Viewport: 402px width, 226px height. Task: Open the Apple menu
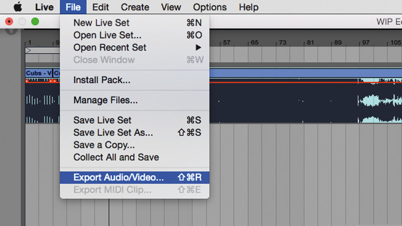tap(18, 7)
